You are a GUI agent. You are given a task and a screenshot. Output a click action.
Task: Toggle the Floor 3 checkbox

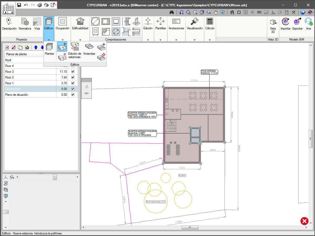pyautogui.click(x=73, y=72)
